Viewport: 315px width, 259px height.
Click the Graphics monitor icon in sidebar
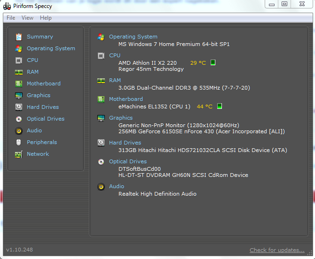click(19, 96)
